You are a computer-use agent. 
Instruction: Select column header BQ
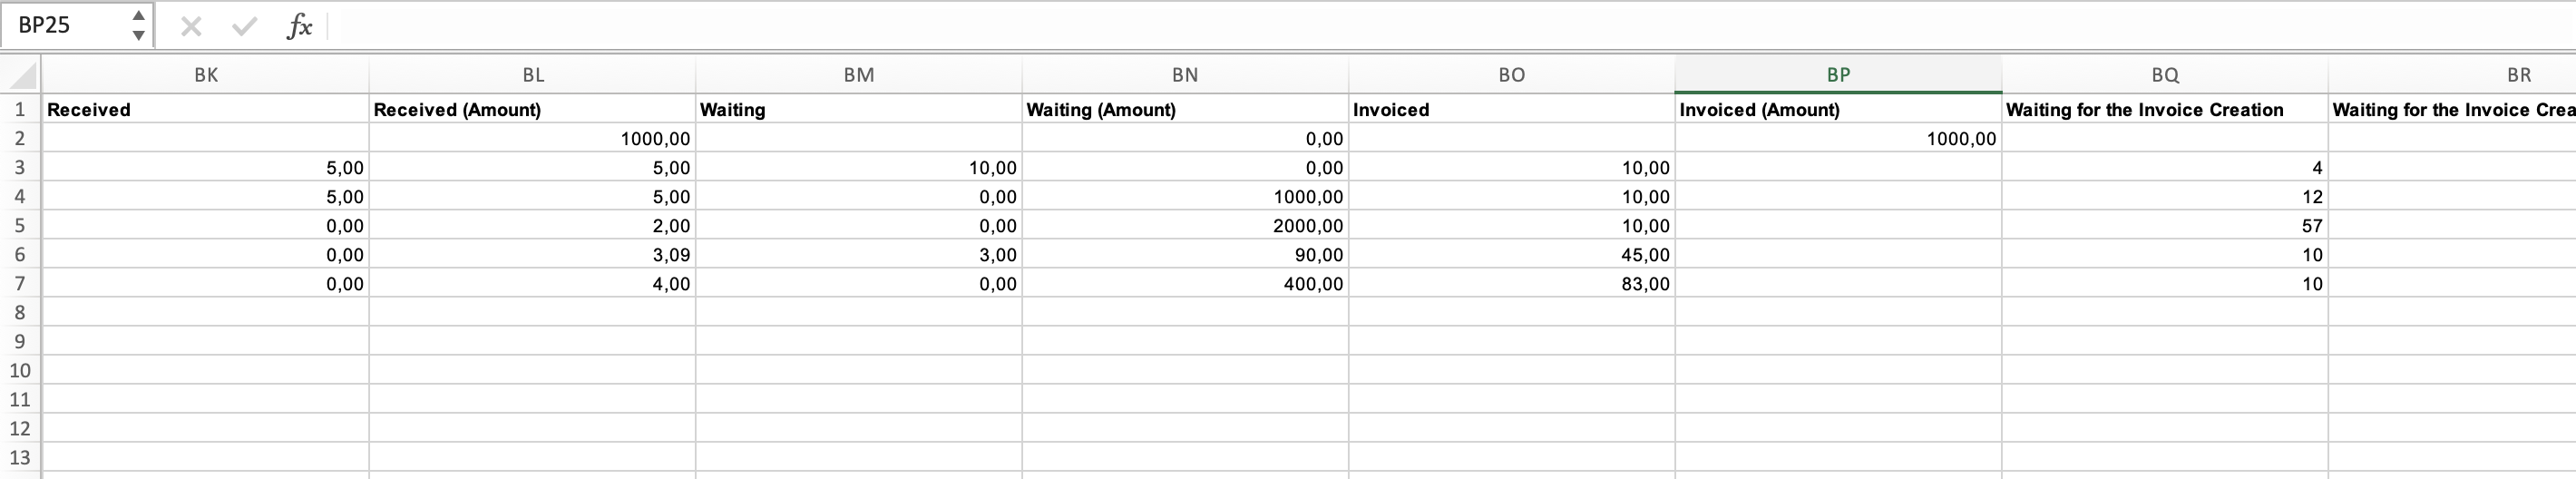(x=2165, y=75)
